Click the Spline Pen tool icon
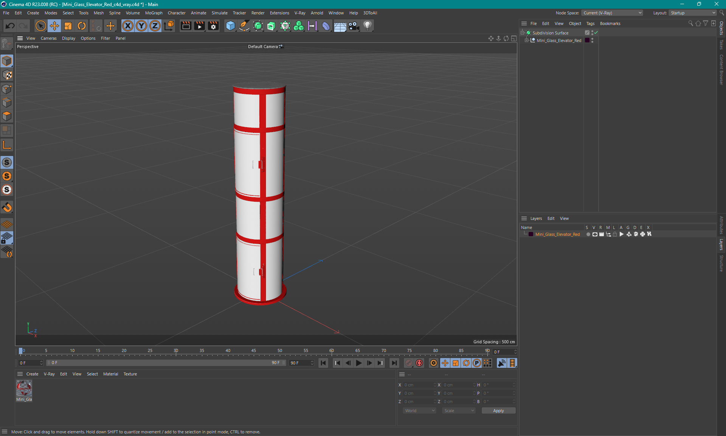Screen dimensions: 726x436 (244, 26)
